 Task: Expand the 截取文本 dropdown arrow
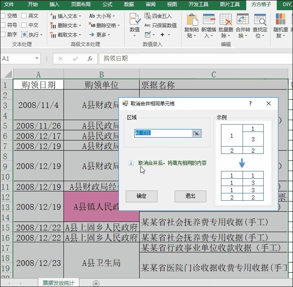point(80,35)
